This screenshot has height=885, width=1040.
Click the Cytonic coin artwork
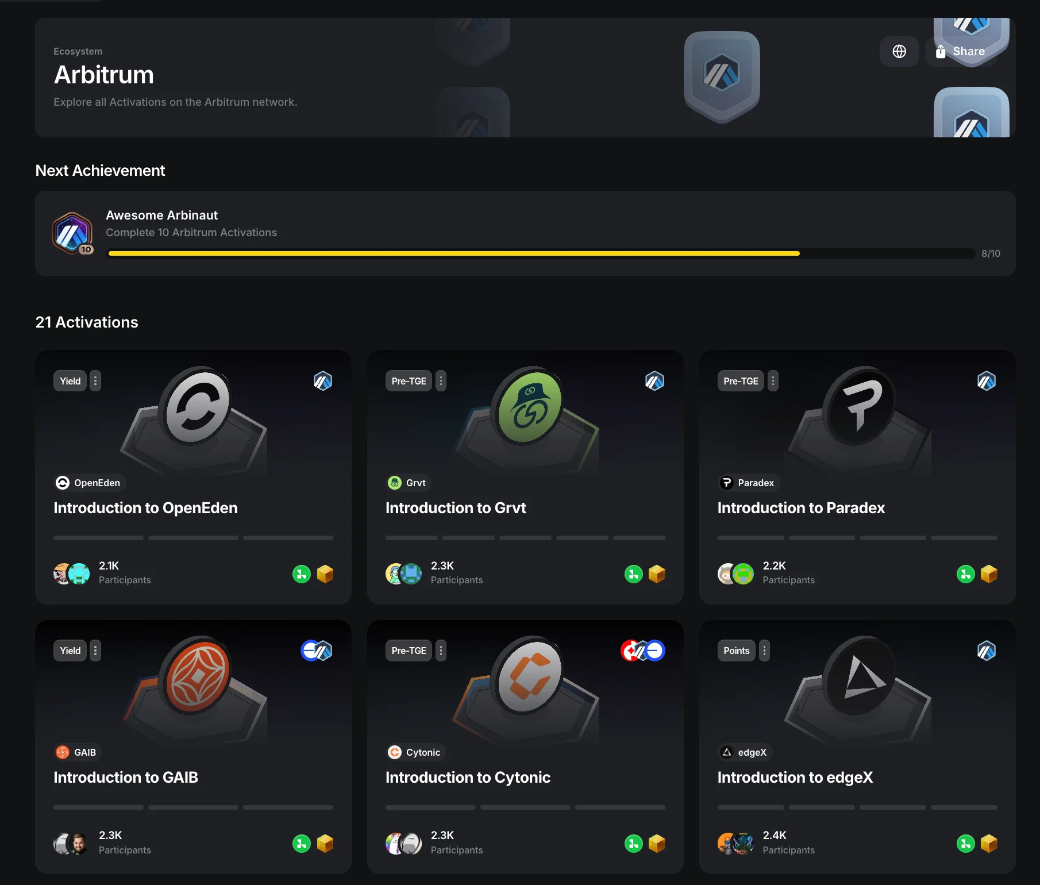point(527,676)
